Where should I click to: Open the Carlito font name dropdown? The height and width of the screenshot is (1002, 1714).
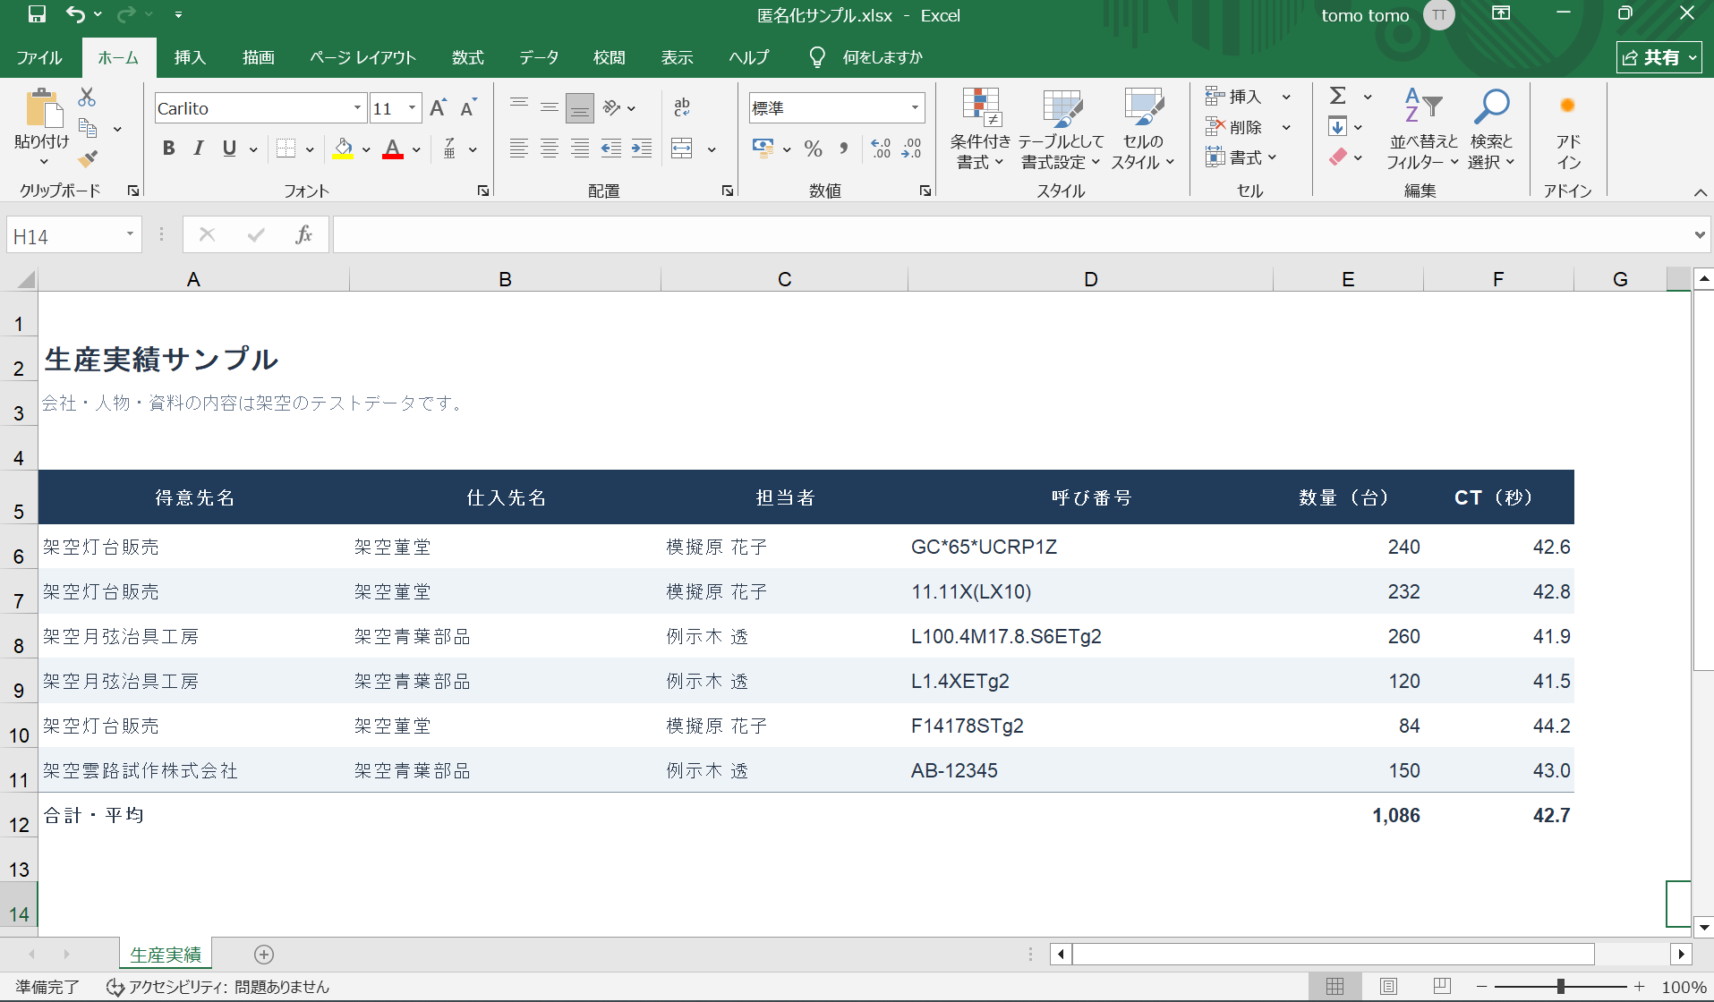[x=357, y=108]
